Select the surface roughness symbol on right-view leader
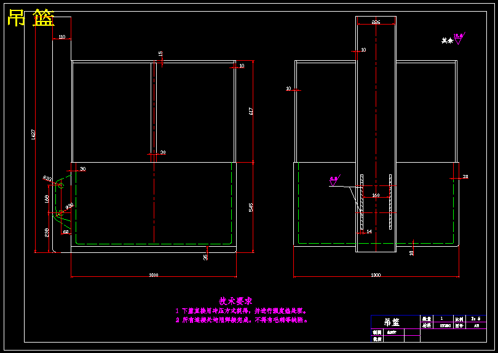Viewport: 498px width, 353px height. click(334, 180)
